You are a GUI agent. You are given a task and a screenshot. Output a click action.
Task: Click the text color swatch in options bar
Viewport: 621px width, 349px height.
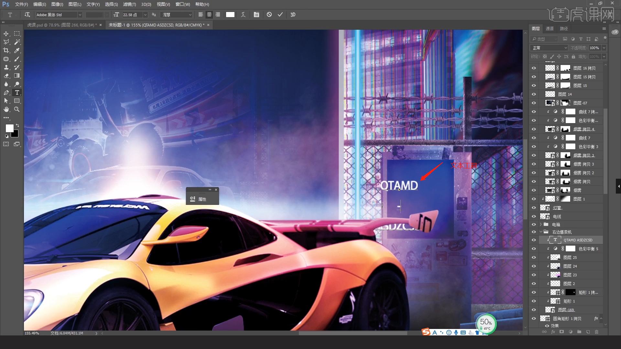[x=230, y=15]
